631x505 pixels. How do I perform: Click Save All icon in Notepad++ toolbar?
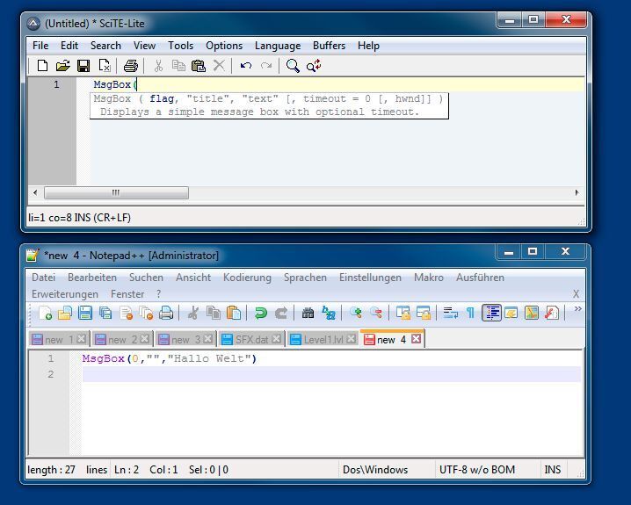[105, 313]
